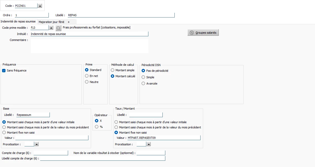
Task: Uncheck the Sans fréquence checkbox
Action: pos(4,70)
